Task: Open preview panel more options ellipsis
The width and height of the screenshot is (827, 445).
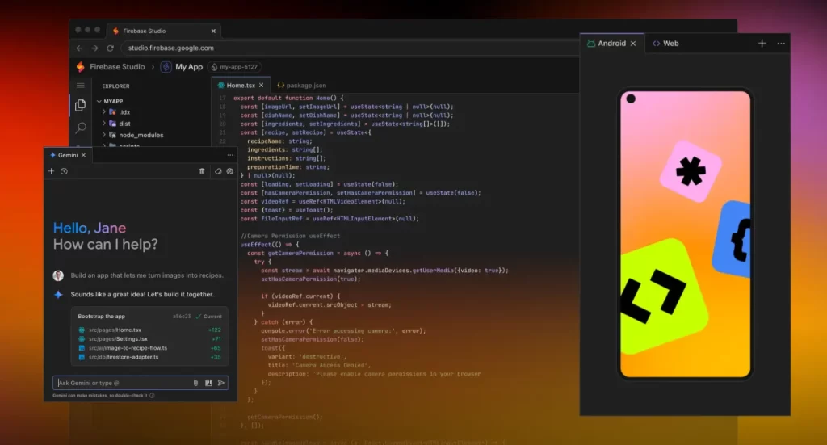Action: (781, 44)
